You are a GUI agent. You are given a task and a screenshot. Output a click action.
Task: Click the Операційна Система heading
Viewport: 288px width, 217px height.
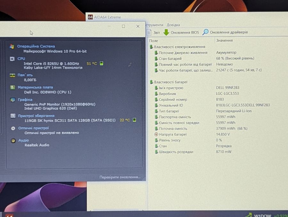pos(36,46)
